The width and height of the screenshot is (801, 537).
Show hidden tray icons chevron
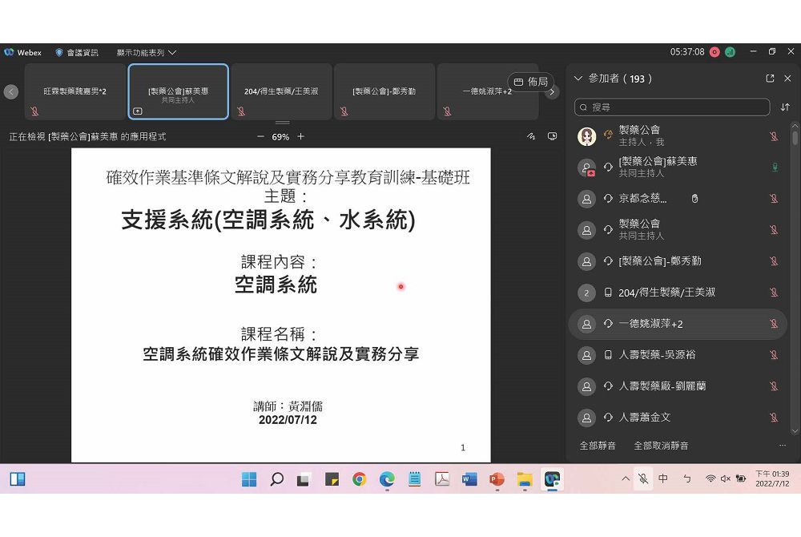tap(626, 478)
